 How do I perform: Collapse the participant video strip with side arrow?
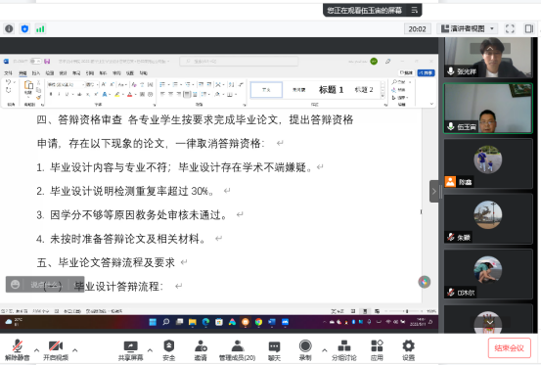click(434, 191)
